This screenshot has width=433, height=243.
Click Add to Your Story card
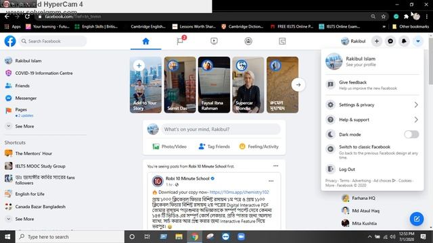(146, 85)
